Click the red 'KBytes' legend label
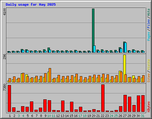Viewport: 152px width, 119px height. pos(149,107)
